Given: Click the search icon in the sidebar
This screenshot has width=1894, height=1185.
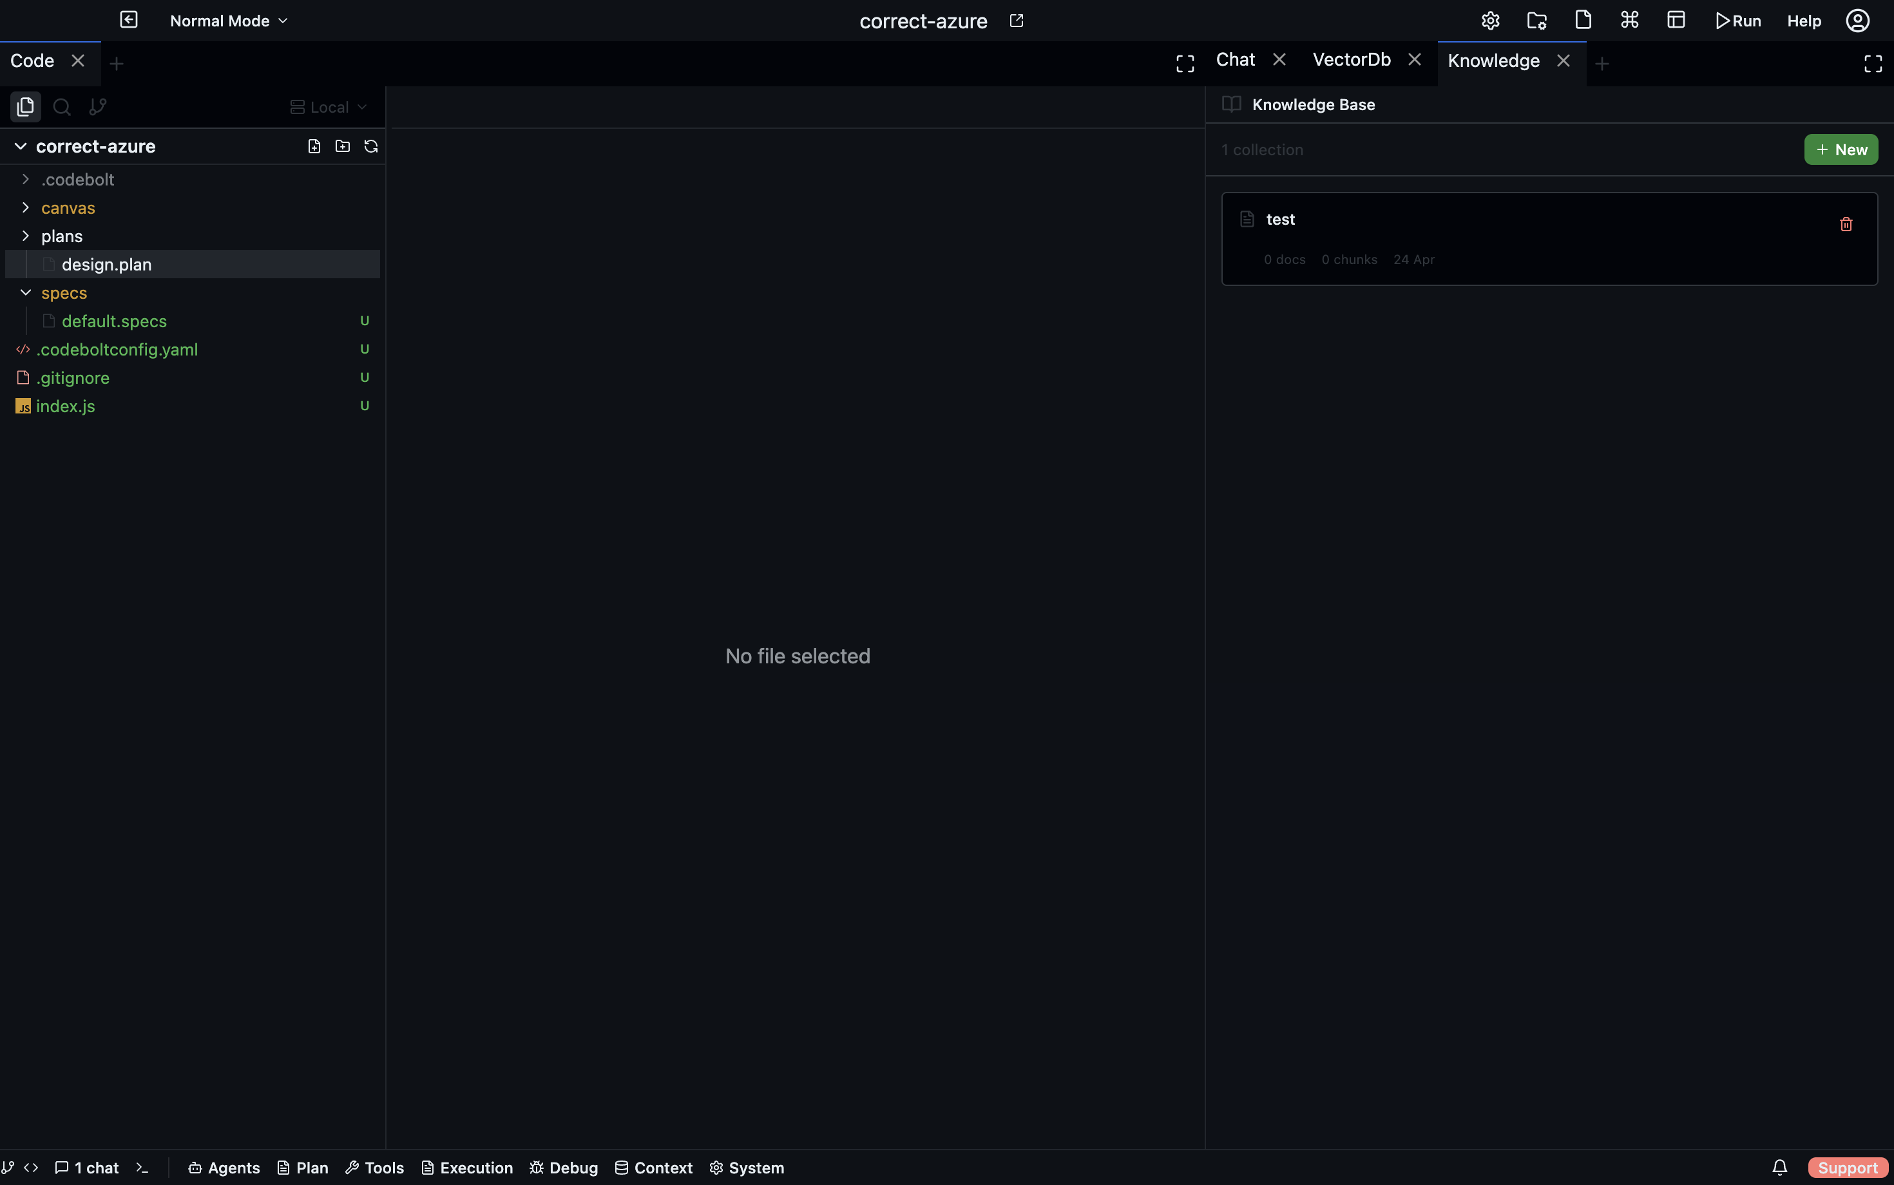Looking at the screenshot, I should tap(62, 107).
